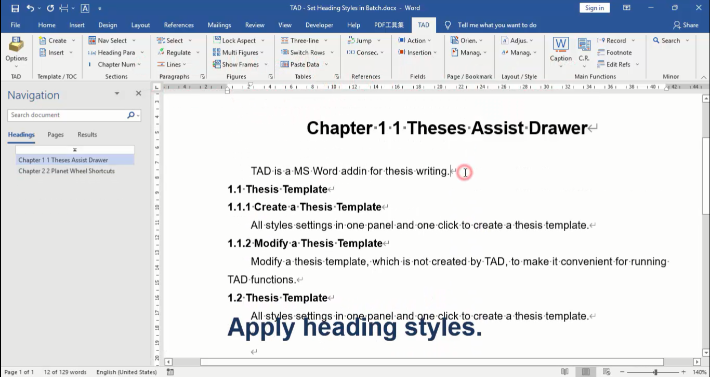Click the Sign in button
The height and width of the screenshot is (377, 710).
[x=594, y=8]
